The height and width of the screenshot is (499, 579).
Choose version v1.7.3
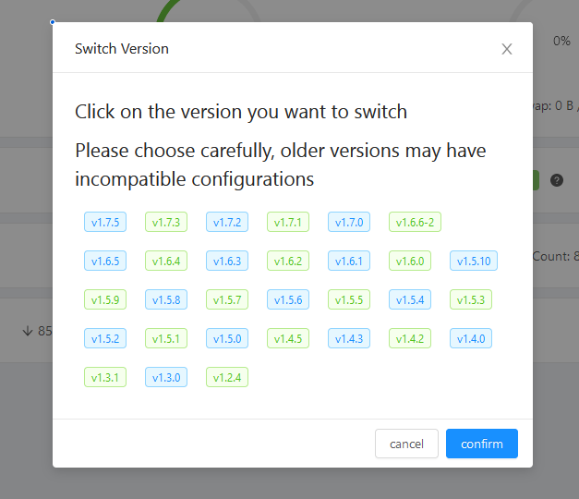(166, 222)
